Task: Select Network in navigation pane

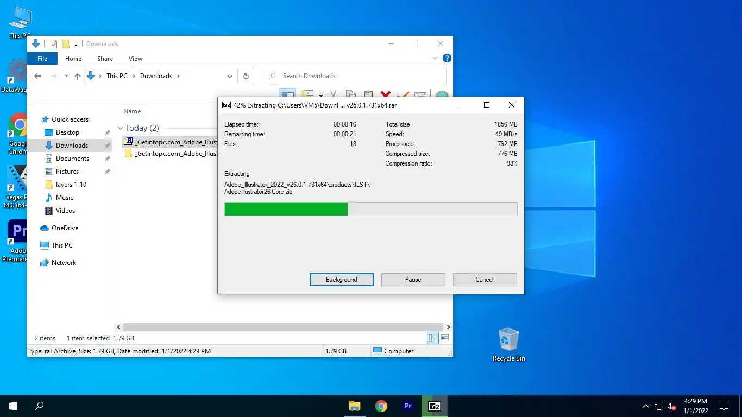Action: (64, 263)
